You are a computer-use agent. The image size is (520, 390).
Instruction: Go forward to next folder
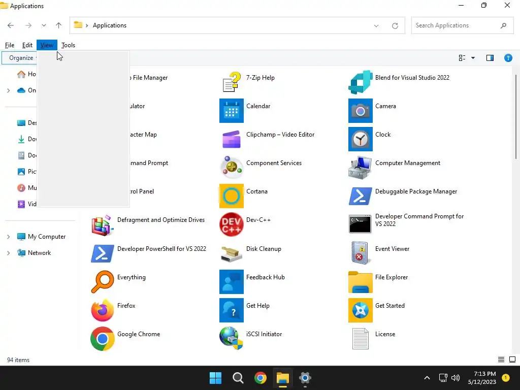(x=28, y=25)
